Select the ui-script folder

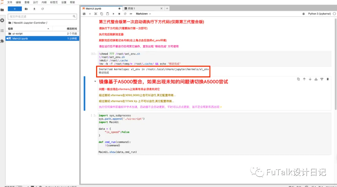click(42, 33)
